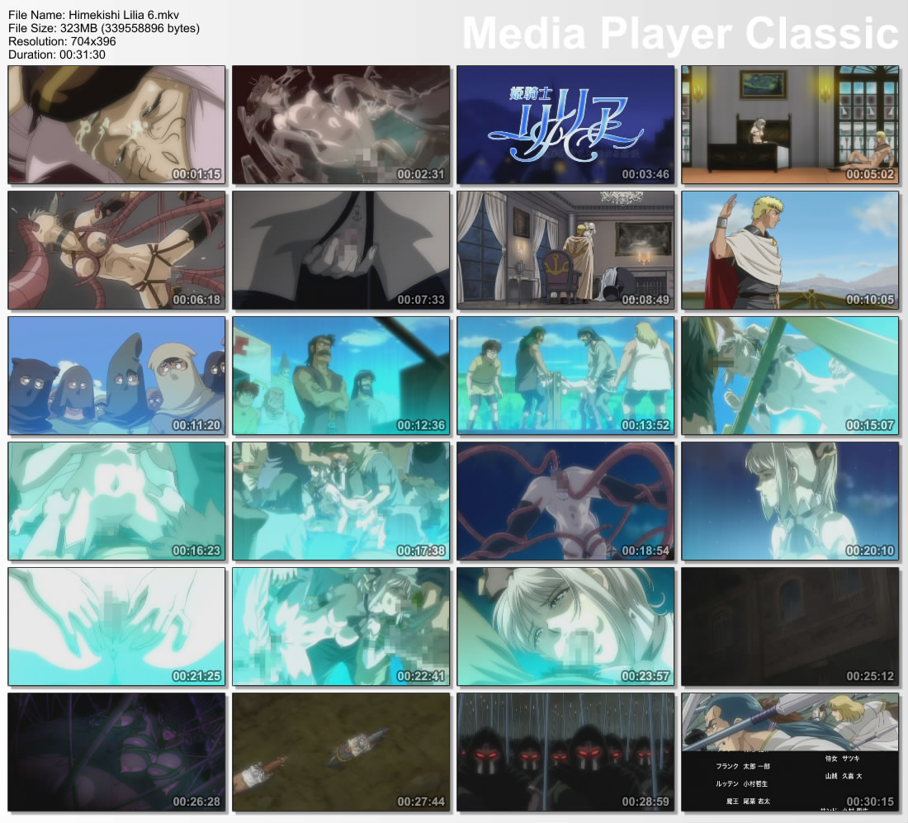Select the thumbnail at timestamp 00:07:33
The height and width of the screenshot is (823, 908).
(x=341, y=250)
